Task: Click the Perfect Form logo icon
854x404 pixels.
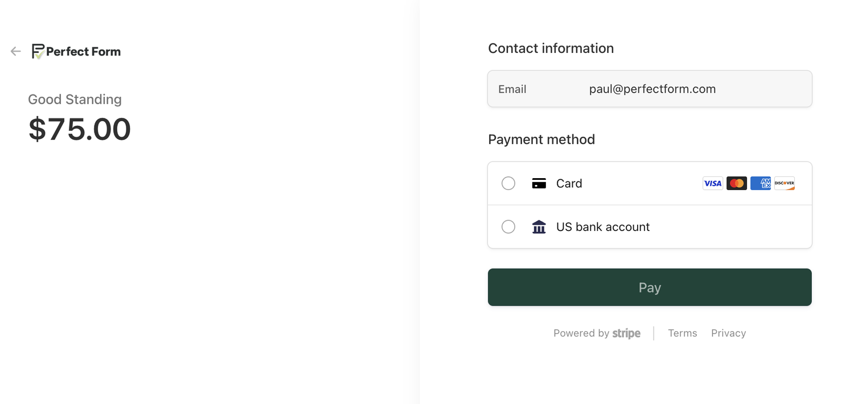Action: pos(38,51)
